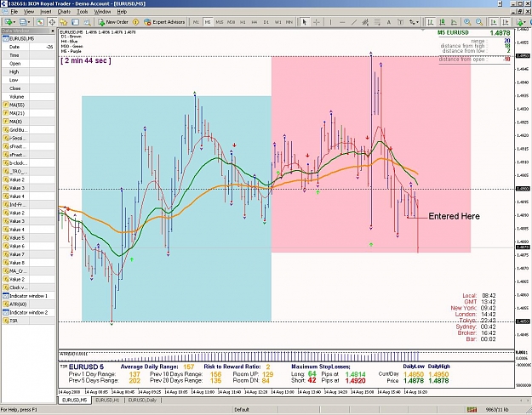Open the File menu
Image resolution: width=532 pixels, height=415 pixels.
(14, 12)
